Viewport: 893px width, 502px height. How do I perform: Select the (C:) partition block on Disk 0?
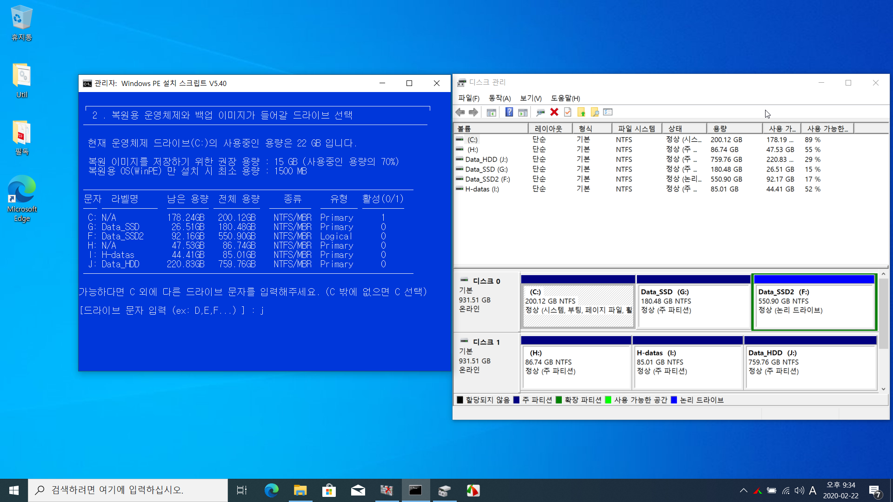click(x=578, y=302)
